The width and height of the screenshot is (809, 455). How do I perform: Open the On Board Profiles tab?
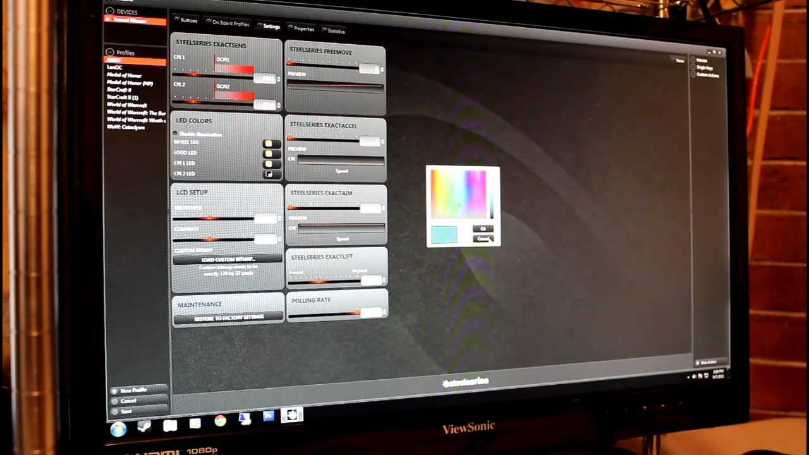[229, 23]
